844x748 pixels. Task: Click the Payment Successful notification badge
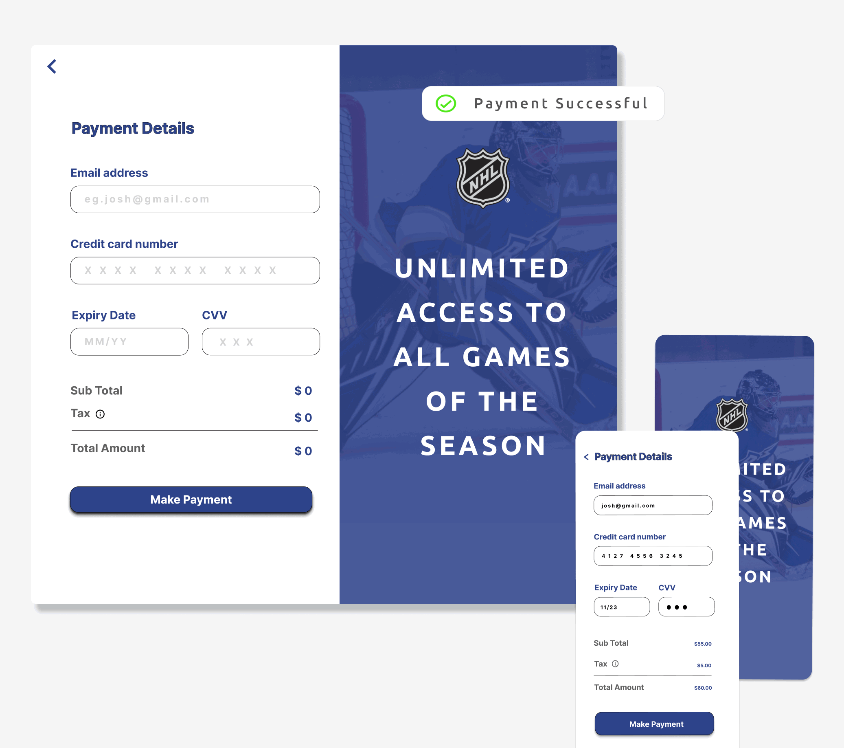[x=542, y=104]
